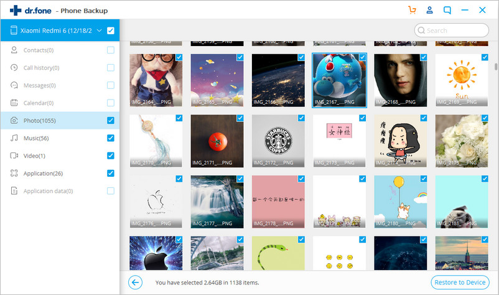Viewport: 499px width, 295px height.
Task: Open the Messages(0) category
Action: pyautogui.click(x=39, y=85)
